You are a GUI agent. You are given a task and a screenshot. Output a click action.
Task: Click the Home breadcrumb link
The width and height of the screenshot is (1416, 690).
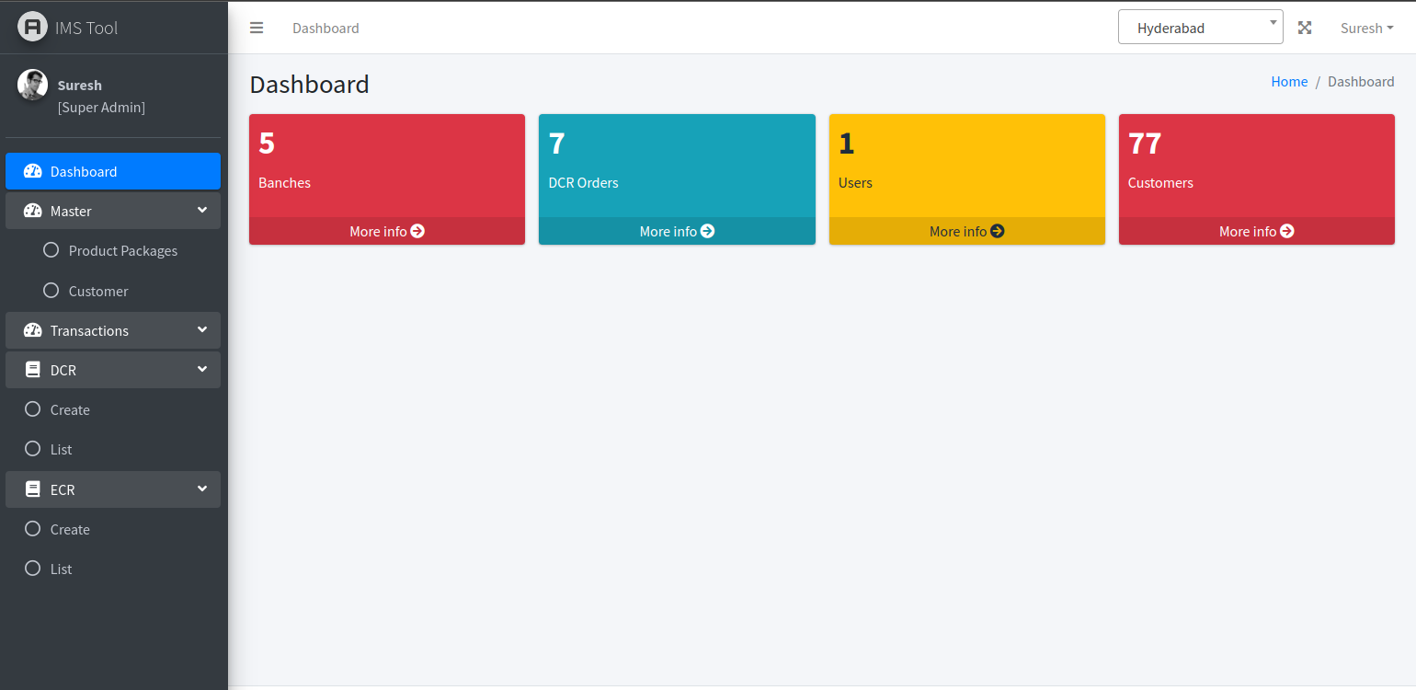click(x=1289, y=81)
